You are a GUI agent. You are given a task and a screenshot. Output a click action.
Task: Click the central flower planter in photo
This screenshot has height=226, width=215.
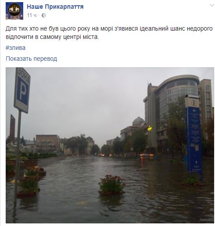112,185
